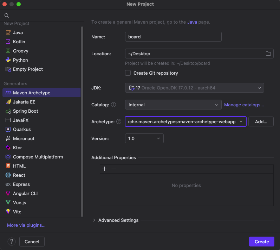Select Empty Project in the list
This screenshot has width=280, height=250.
(x=28, y=69)
